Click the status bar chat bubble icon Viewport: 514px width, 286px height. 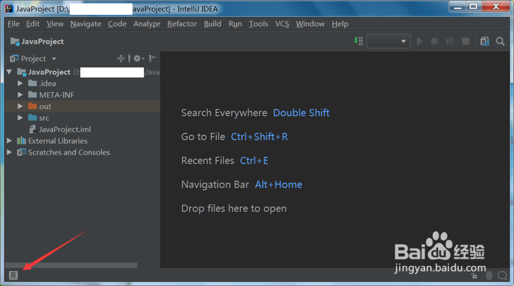pos(502,276)
